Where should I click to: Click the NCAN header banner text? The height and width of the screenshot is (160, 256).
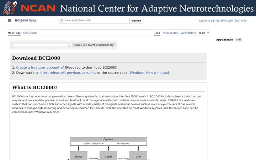157,8
